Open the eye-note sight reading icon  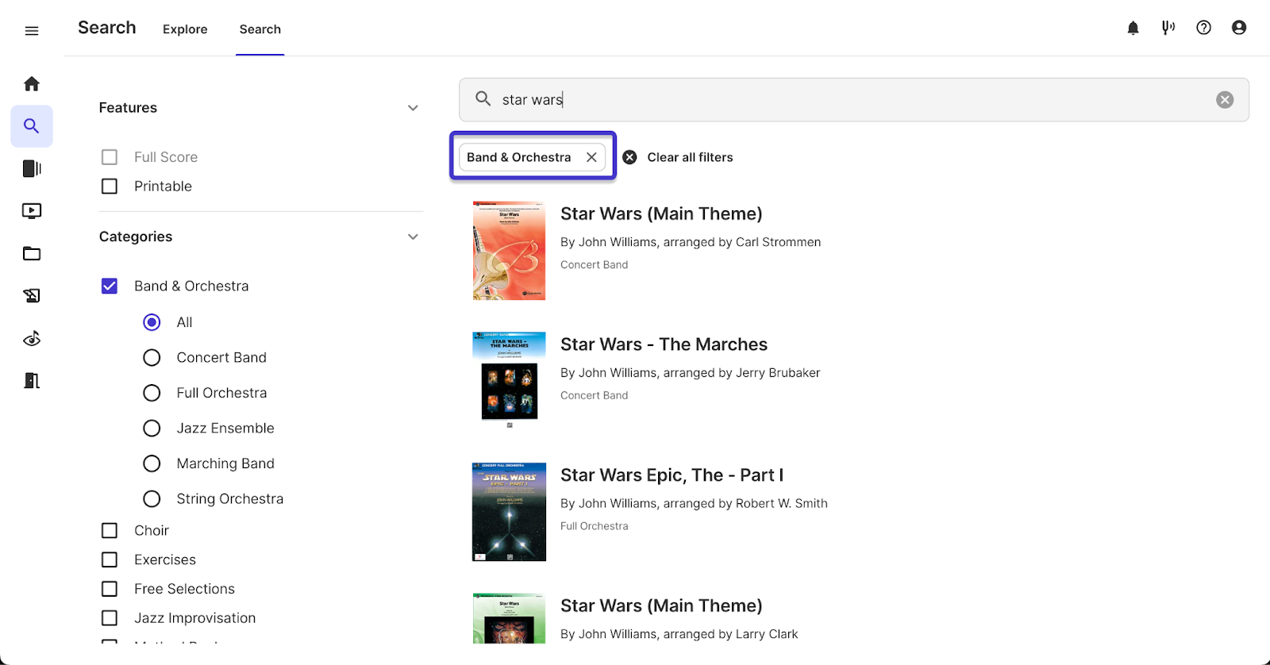point(32,339)
